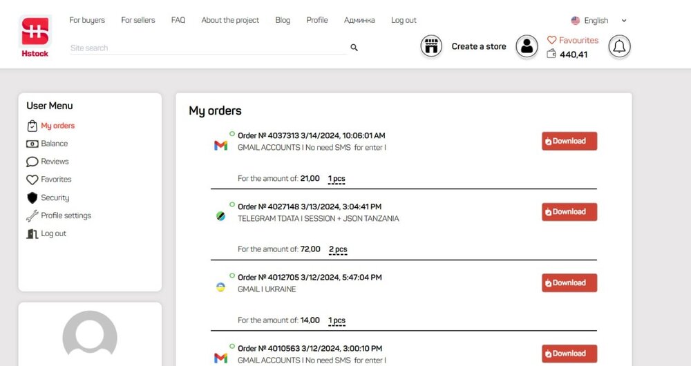Screen dimensions: 691x366
Task: Click the Order № 4010563 heading
Action: tap(310, 348)
